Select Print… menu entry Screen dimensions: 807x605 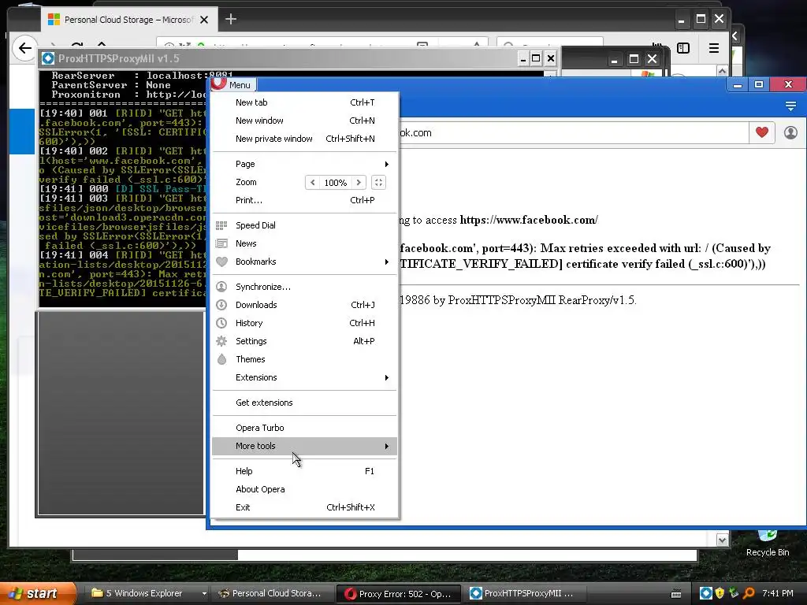pos(305,200)
